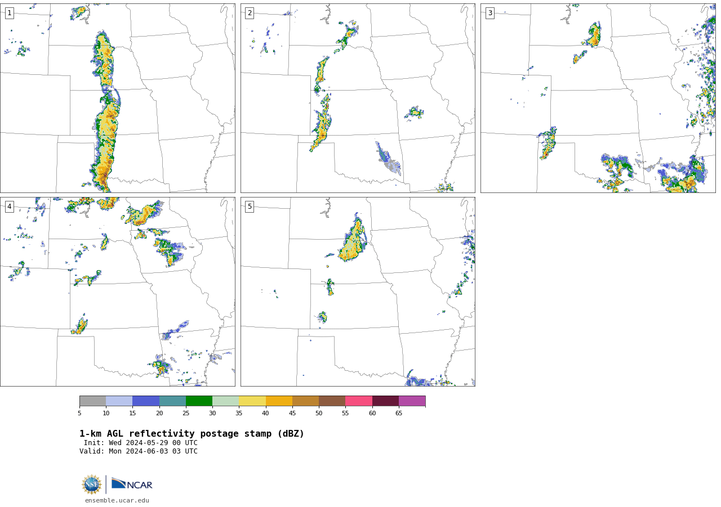Click the colorbar tick label 35

click(x=239, y=414)
